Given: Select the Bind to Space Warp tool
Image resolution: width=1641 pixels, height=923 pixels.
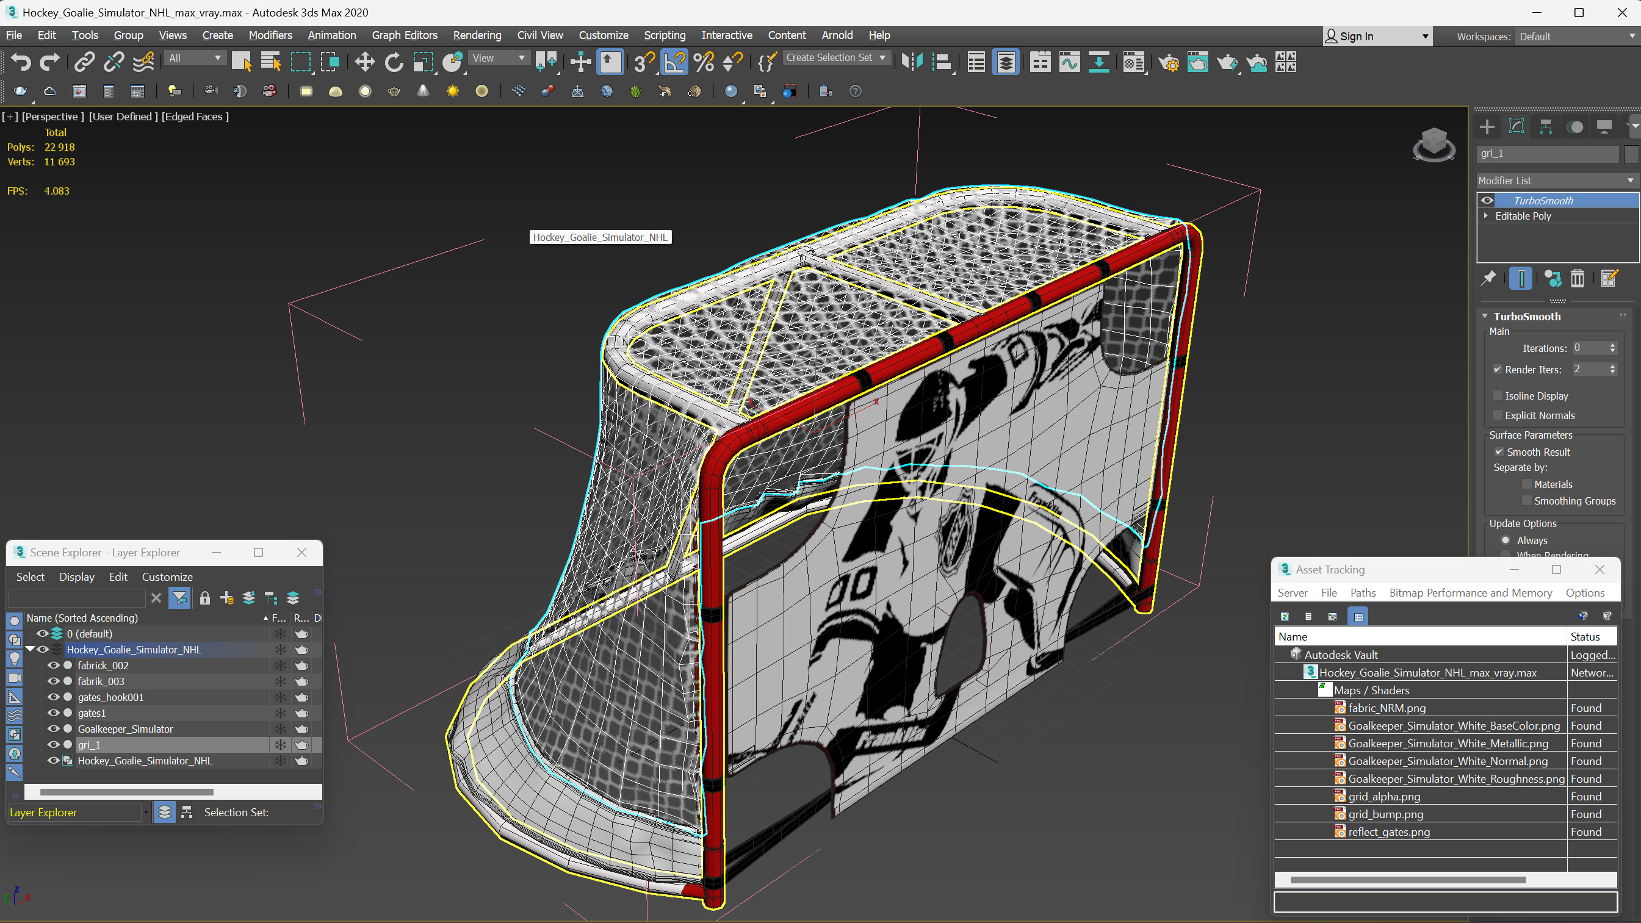Looking at the screenshot, I should [x=144, y=62].
